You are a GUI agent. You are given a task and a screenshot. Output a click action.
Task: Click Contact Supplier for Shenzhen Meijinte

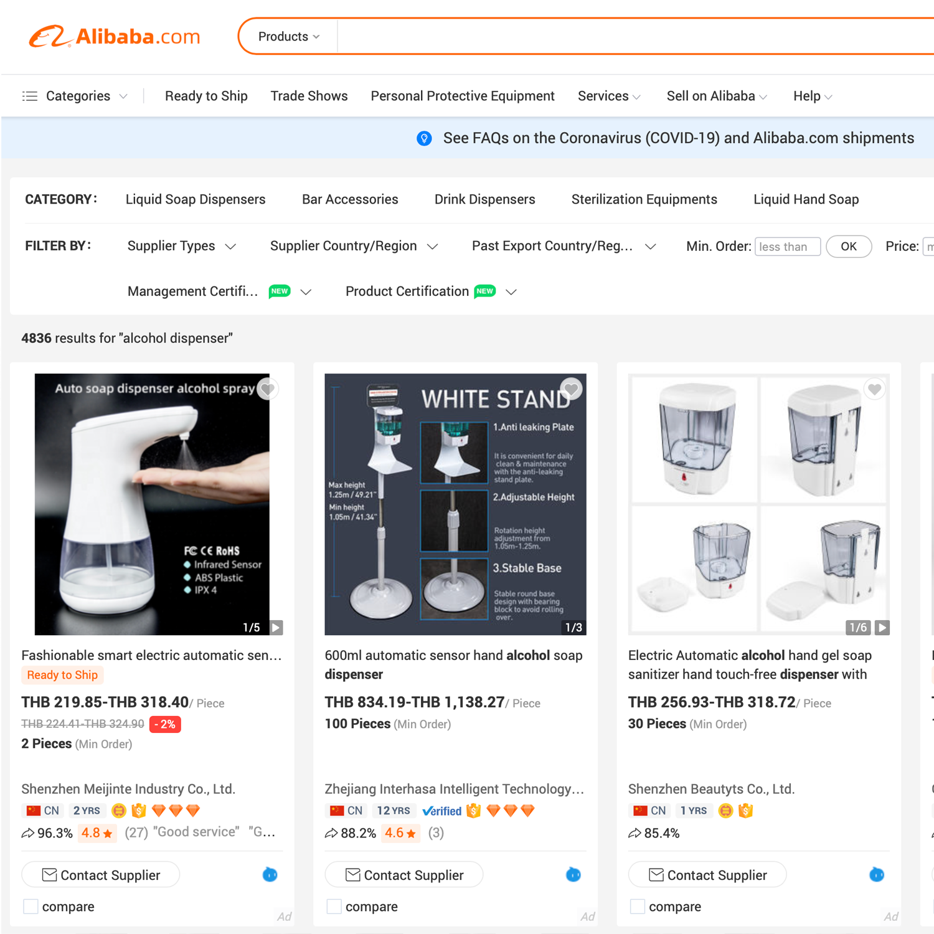point(101,875)
